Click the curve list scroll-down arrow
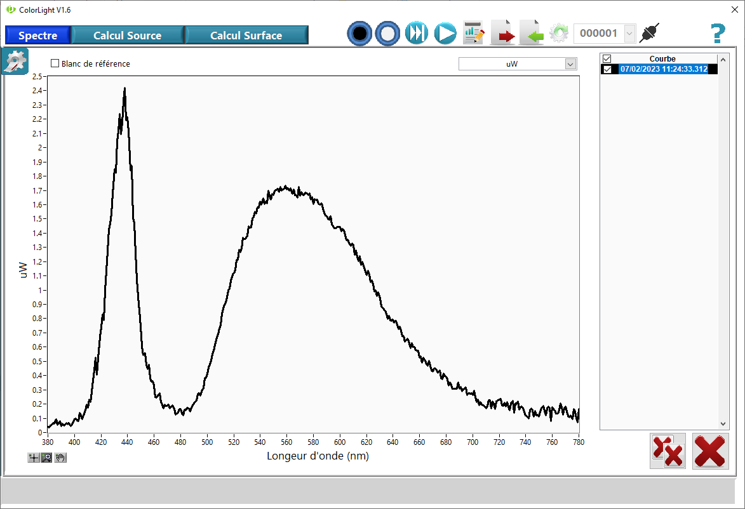This screenshot has width=745, height=509. click(723, 424)
